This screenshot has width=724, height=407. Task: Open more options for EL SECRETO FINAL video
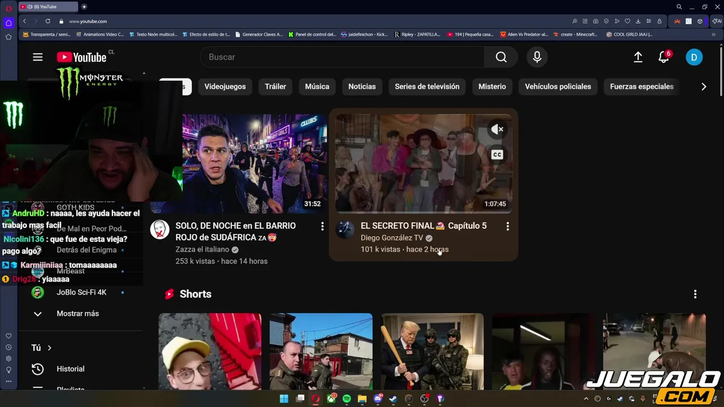507,226
